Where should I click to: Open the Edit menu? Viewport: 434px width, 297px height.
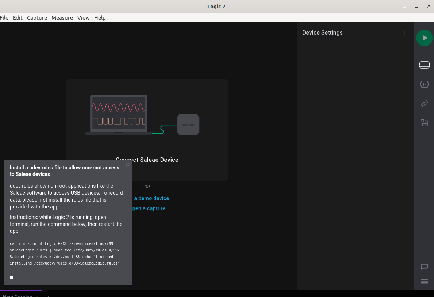click(18, 18)
